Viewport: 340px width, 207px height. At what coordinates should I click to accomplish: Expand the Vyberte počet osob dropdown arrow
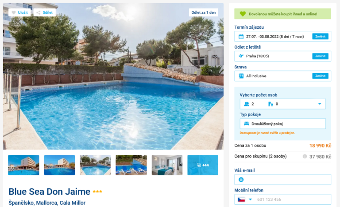[319, 104]
